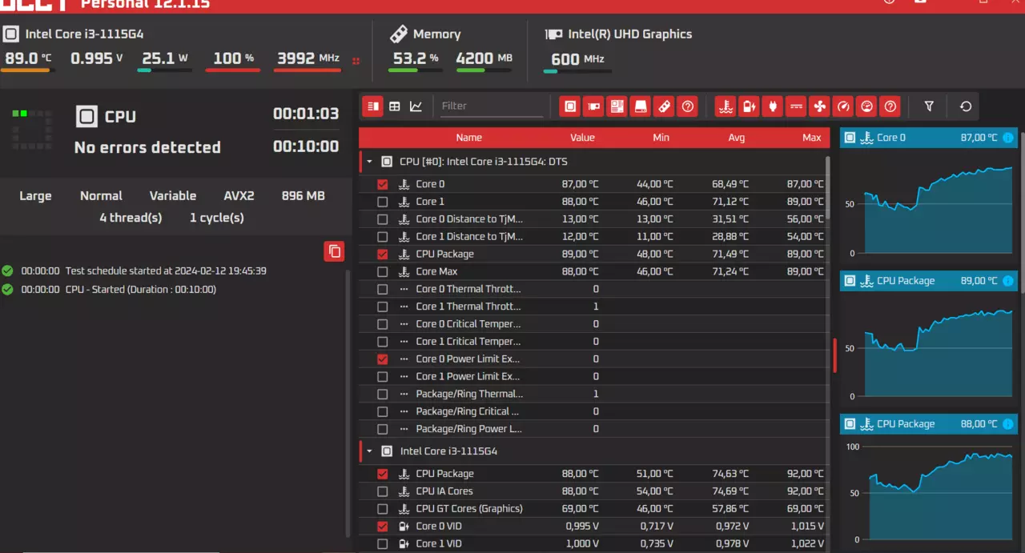Viewport: 1025px width, 553px height.
Task: Click the '896 MB' memory setting
Action: click(303, 196)
